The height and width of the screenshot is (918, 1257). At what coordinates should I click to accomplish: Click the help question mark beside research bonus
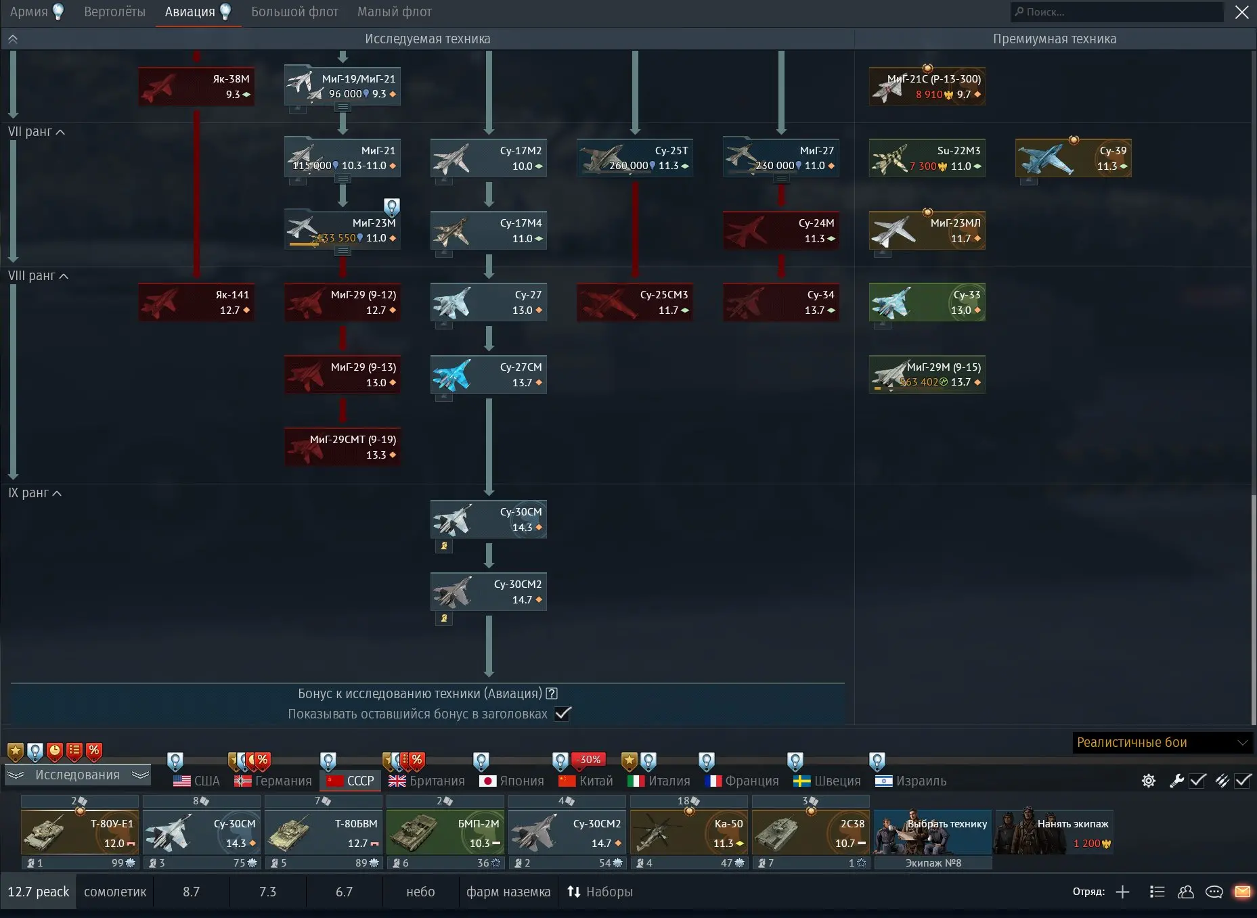(552, 693)
